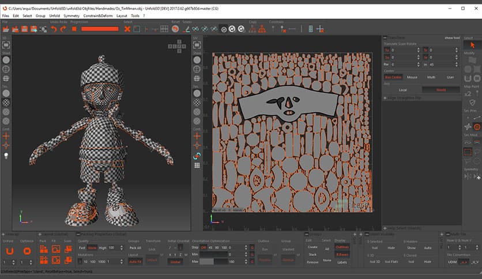482x279 pixels.
Task: Click the Isol 3D button
Action: [375, 262]
